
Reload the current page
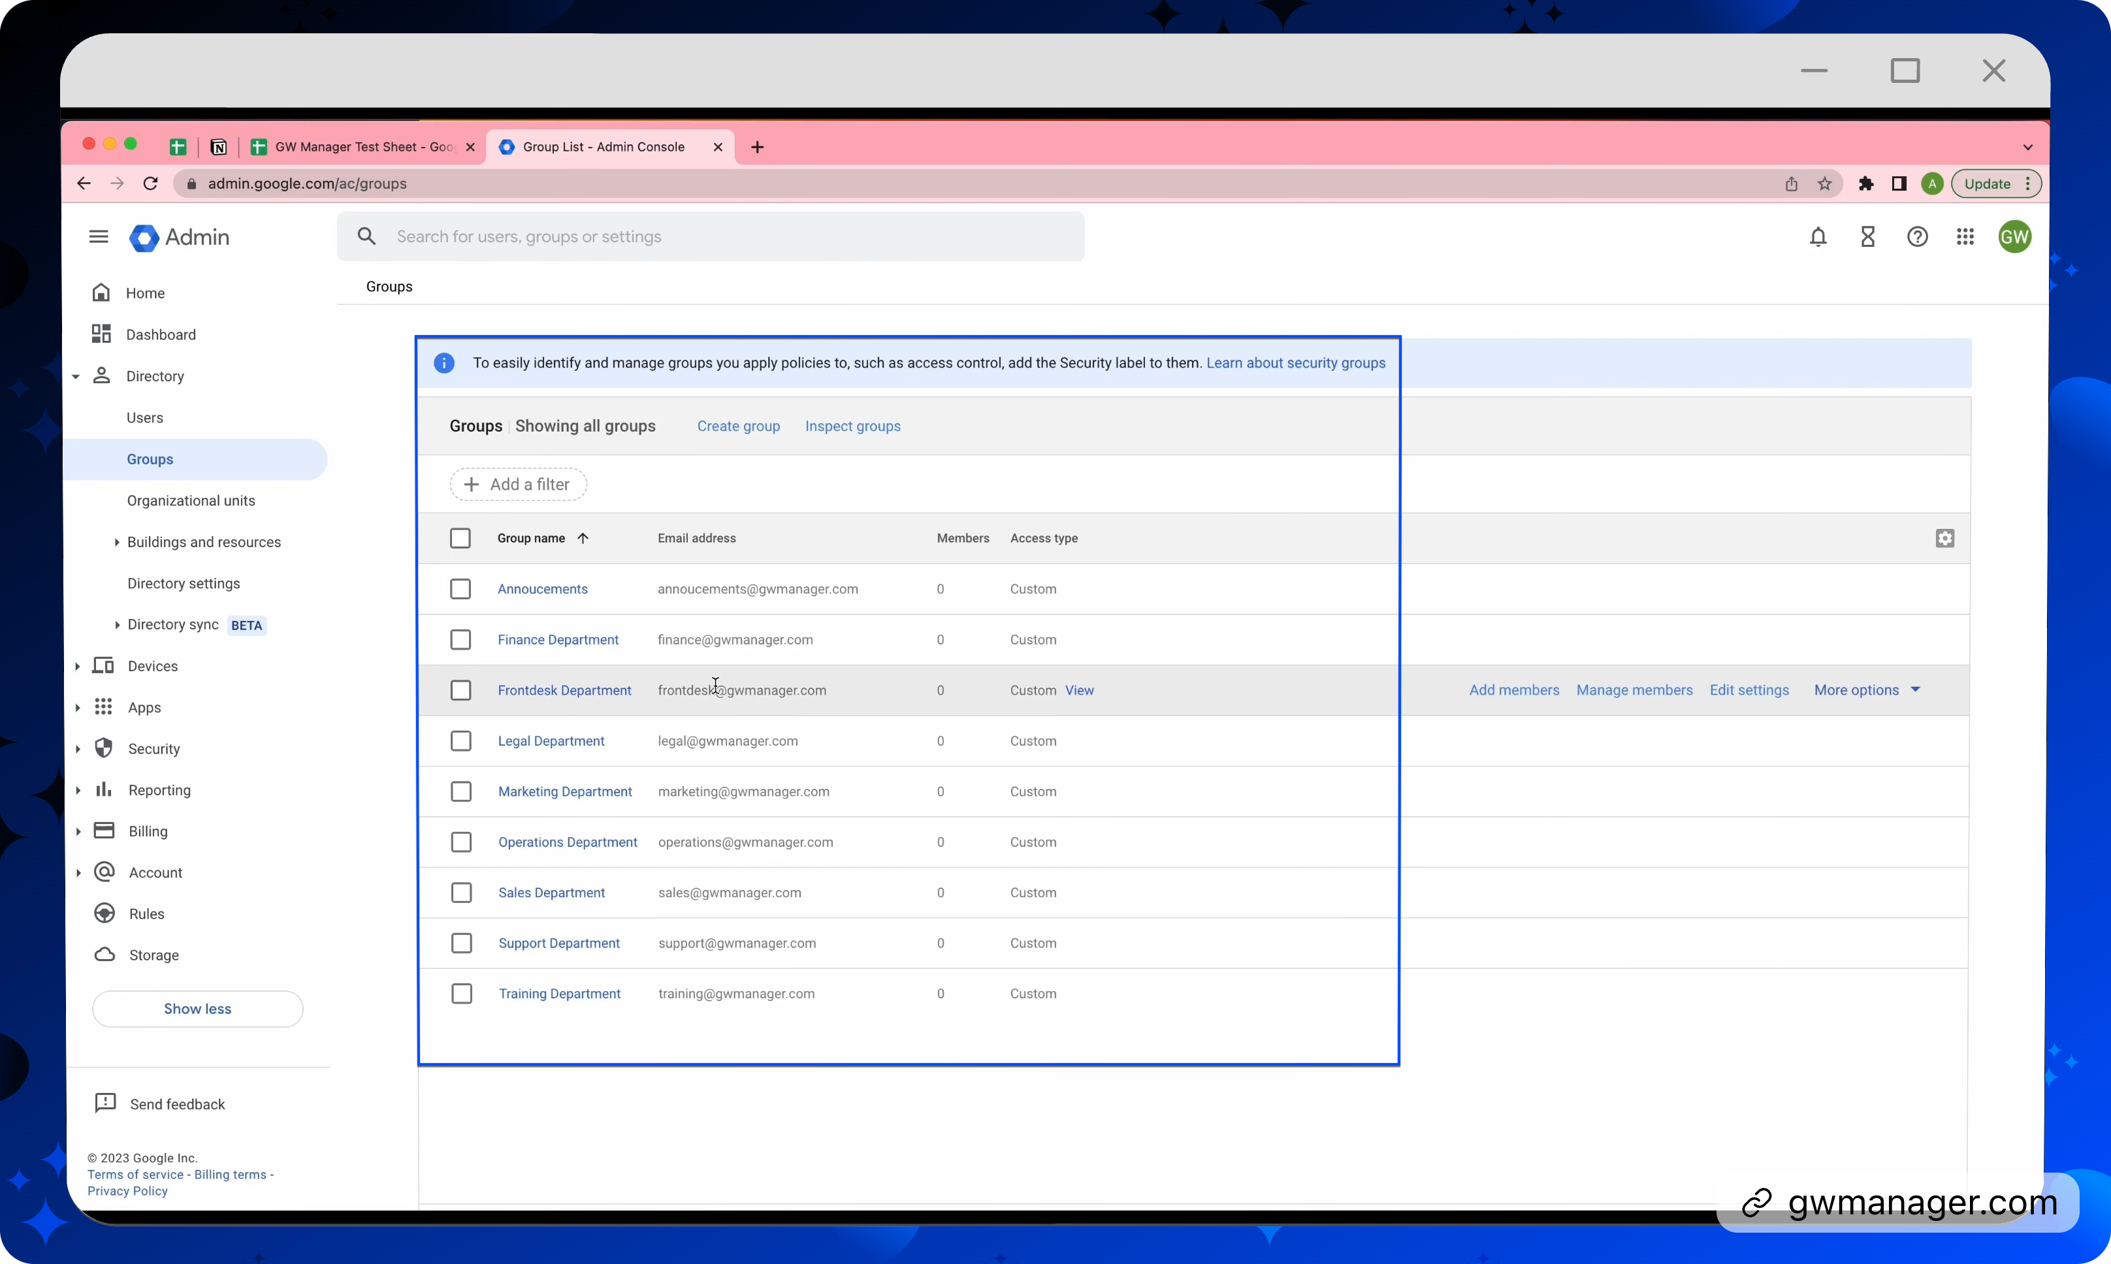tap(151, 183)
